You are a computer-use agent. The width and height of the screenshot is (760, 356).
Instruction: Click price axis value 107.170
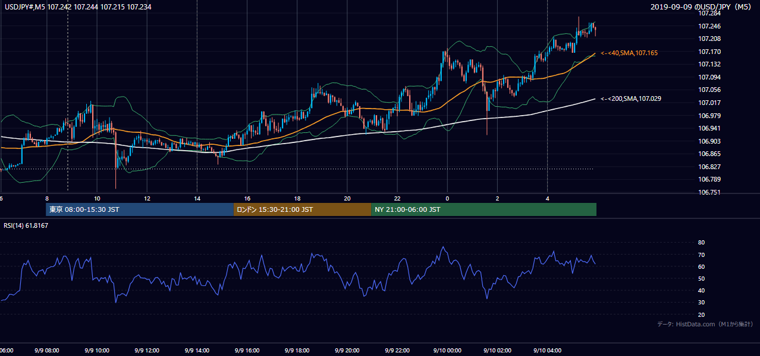[x=709, y=52]
